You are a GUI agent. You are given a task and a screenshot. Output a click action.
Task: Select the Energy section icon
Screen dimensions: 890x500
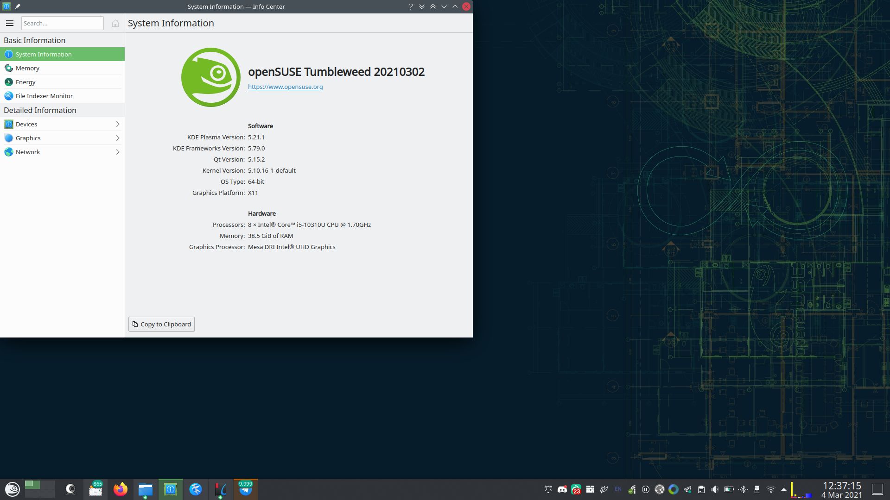click(x=9, y=82)
